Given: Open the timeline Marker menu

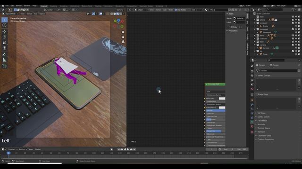Looking at the screenshot, I should point(38,149).
